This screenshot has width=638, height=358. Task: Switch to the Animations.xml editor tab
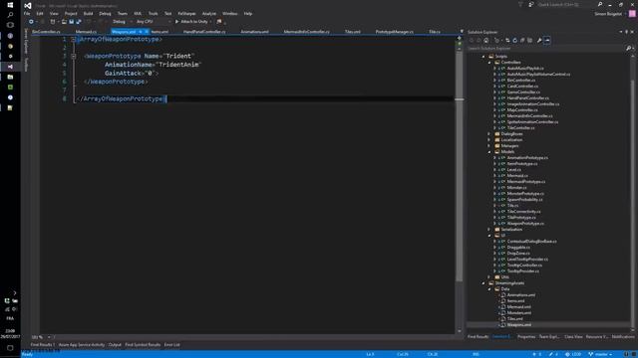(255, 32)
